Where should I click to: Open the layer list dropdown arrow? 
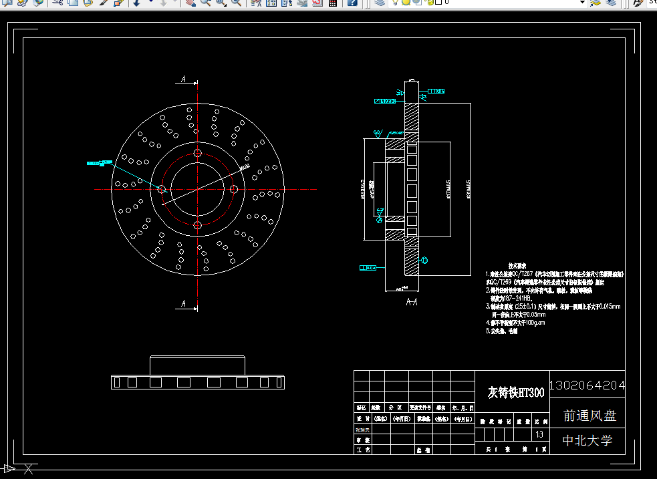pos(582,2)
